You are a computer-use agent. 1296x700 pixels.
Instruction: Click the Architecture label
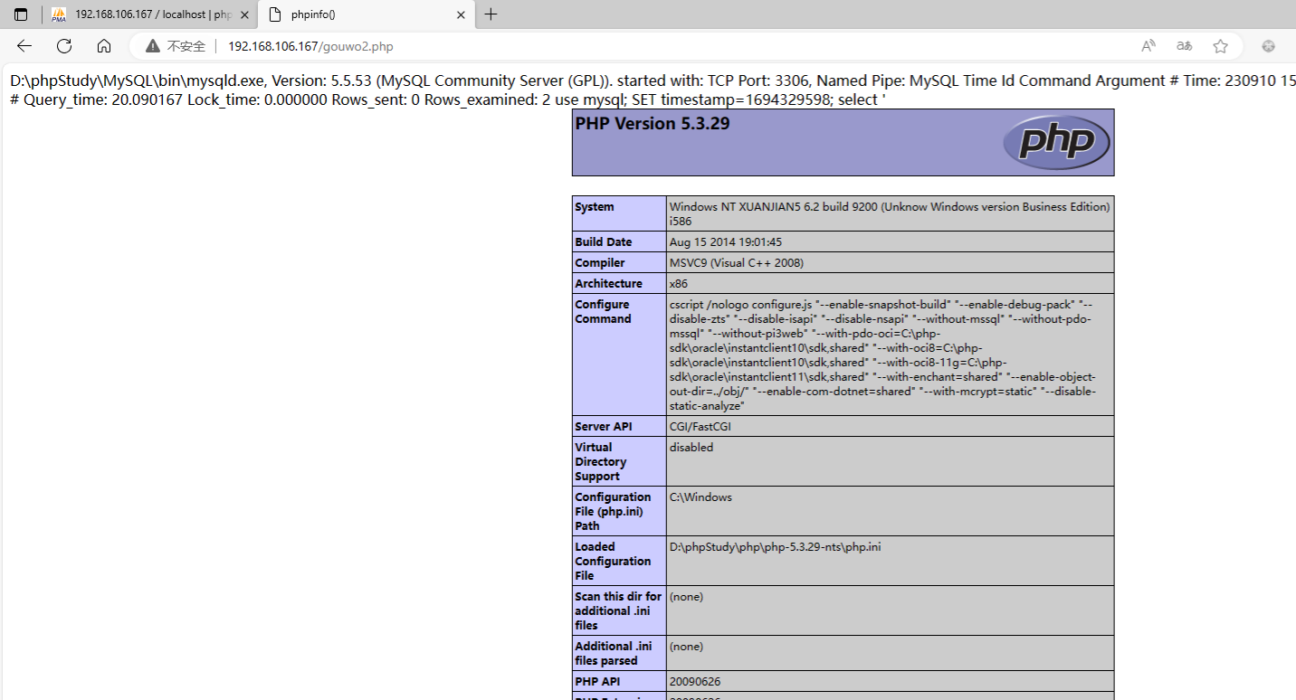coord(608,284)
